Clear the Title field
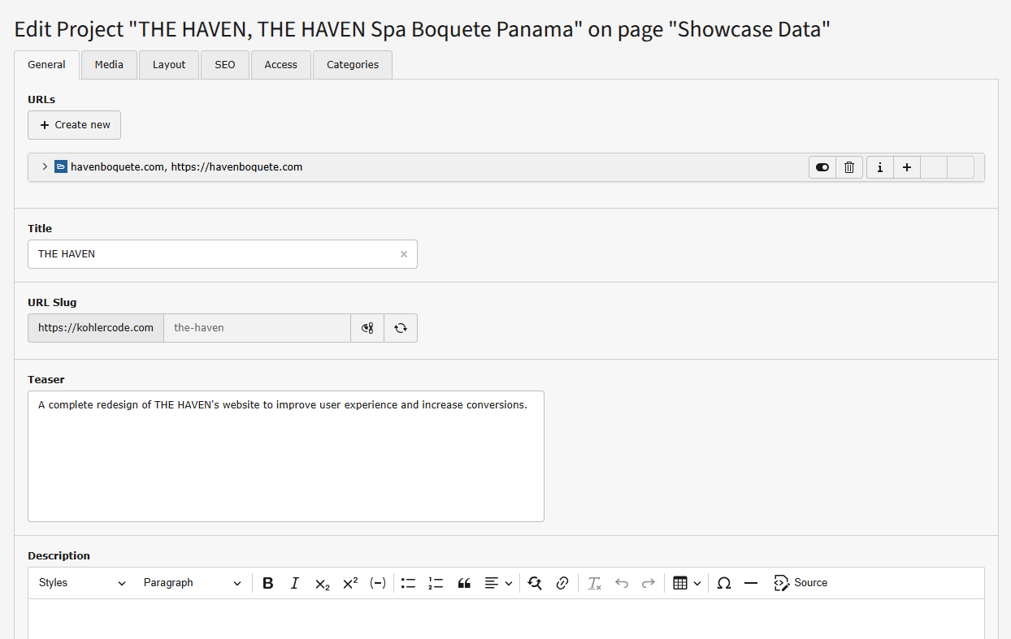This screenshot has height=639, width=1011. click(404, 254)
